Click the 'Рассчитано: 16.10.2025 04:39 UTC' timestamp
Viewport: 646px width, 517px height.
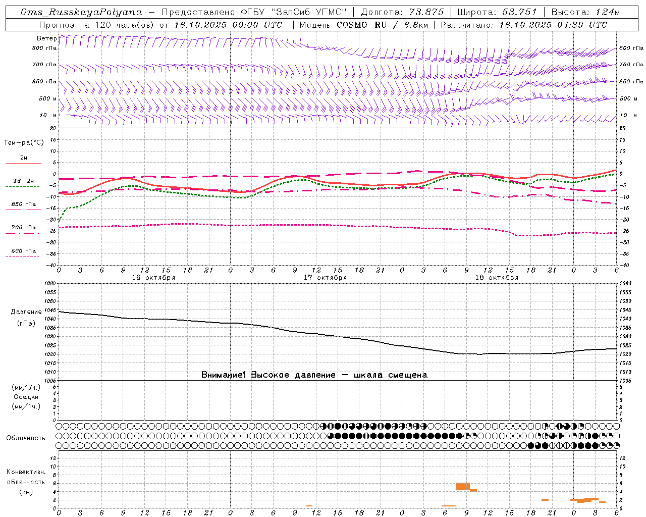coord(524,25)
